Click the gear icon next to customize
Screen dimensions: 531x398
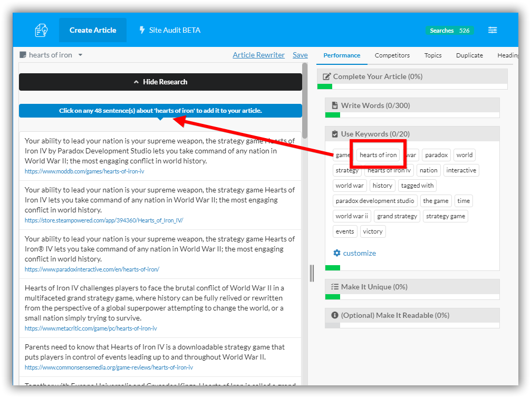tap(336, 253)
